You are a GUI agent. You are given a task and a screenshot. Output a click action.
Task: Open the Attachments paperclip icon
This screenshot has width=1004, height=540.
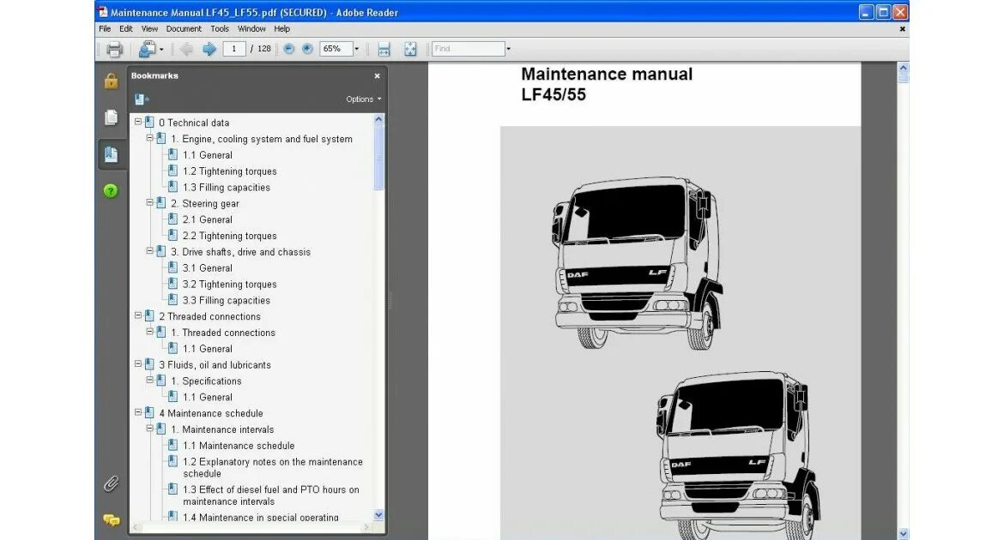click(x=111, y=483)
